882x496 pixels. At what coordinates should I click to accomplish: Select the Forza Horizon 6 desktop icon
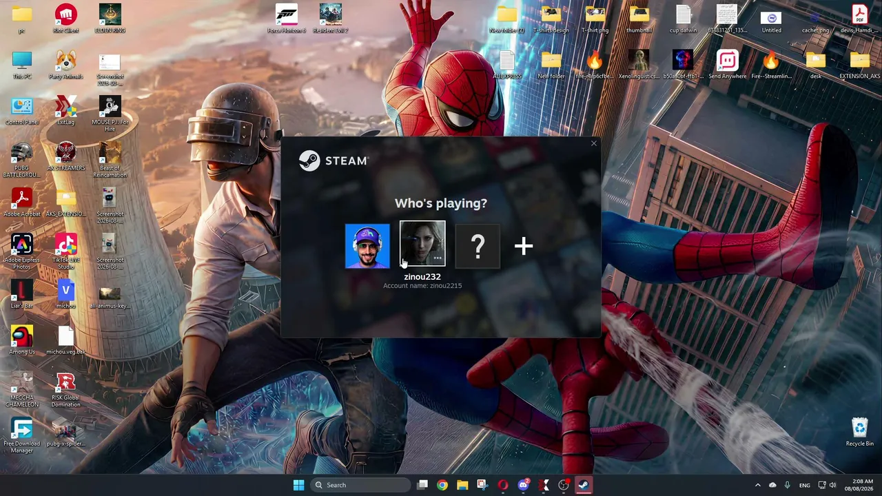(x=287, y=19)
